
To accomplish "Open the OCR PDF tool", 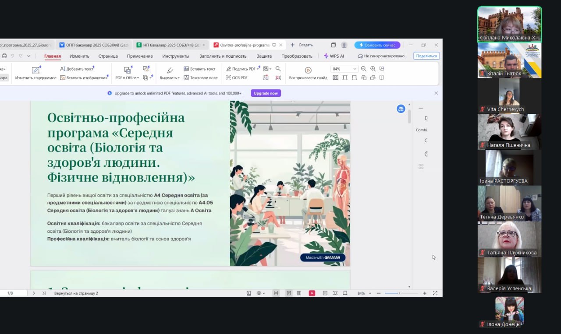I will 237,78.
